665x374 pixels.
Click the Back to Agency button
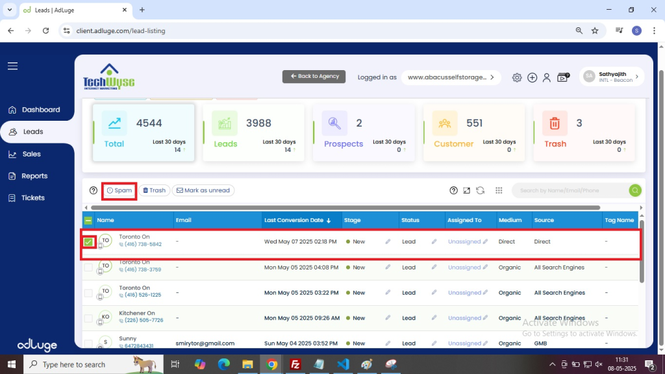click(x=314, y=77)
